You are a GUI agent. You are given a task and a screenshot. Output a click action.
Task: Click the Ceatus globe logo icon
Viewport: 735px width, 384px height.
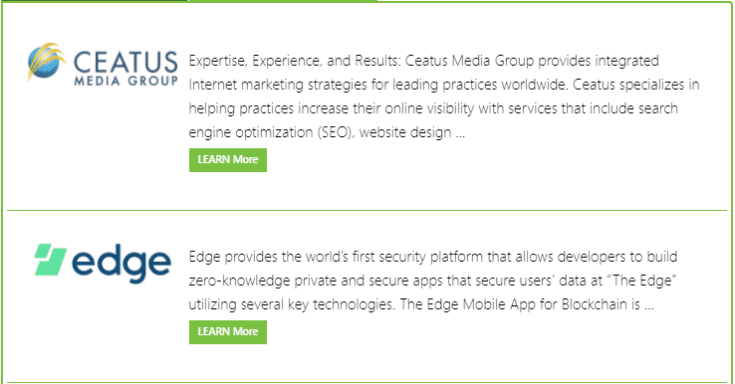[x=47, y=62]
